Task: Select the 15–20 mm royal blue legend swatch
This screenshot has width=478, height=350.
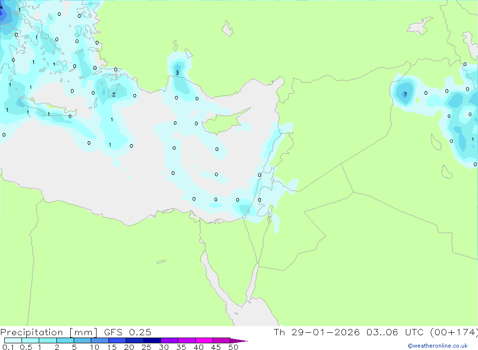Action: [x=117, y=340]
